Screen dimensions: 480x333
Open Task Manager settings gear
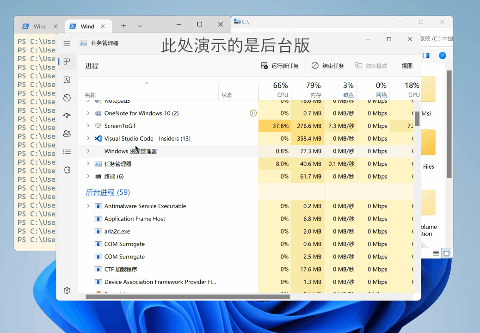pyautogui.click(x=67, y=290)
